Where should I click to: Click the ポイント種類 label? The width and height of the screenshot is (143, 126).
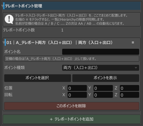pyautogui.click(x=15, y=68)
